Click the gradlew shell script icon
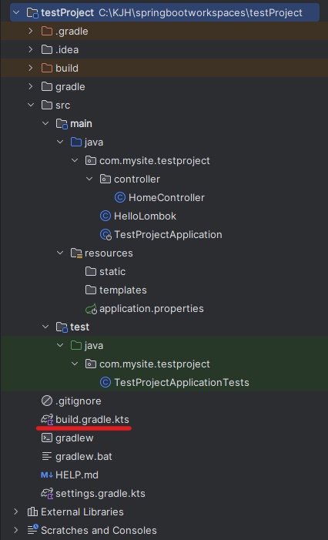The width and height of the screenshot is (328, 540). coord(47,438)
